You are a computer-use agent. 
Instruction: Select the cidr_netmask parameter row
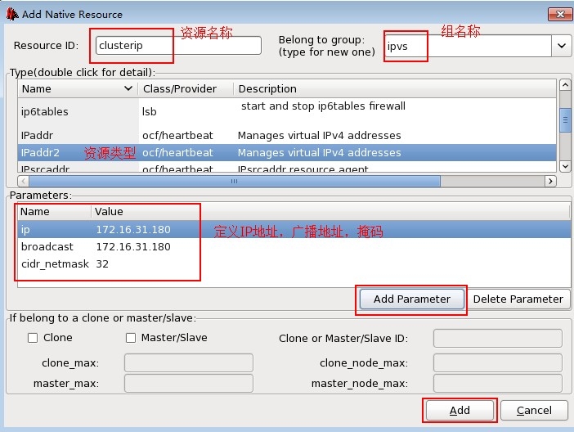[x=294, y=263]
